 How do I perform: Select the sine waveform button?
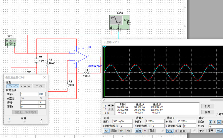coord(13,86)
